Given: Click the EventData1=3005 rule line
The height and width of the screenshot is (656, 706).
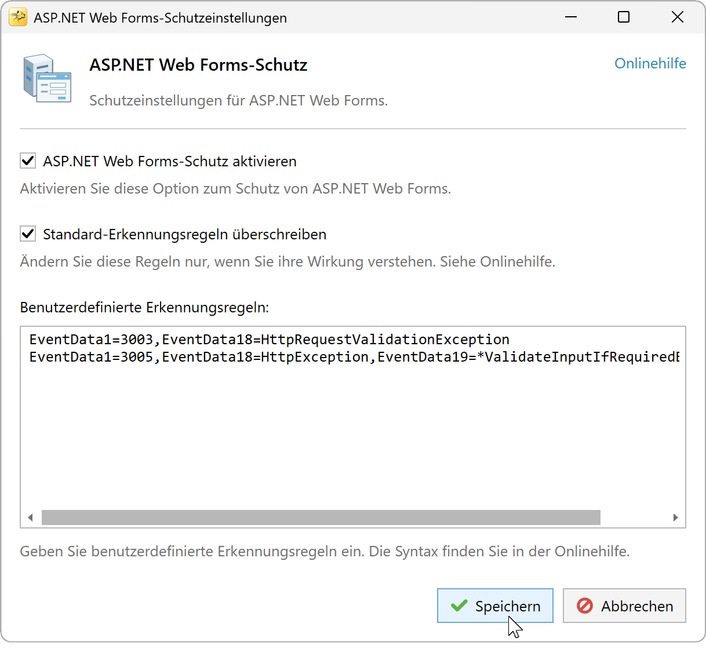Looking at the screenshot, I should (354, 357).
